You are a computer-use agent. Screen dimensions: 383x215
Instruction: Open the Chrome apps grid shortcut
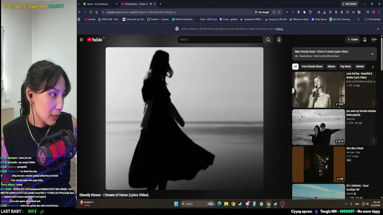coord(79,19)
